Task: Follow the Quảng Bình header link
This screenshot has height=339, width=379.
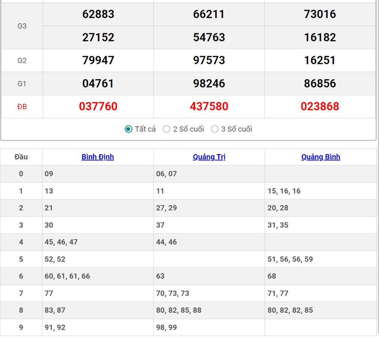Action: click(320, 157)
